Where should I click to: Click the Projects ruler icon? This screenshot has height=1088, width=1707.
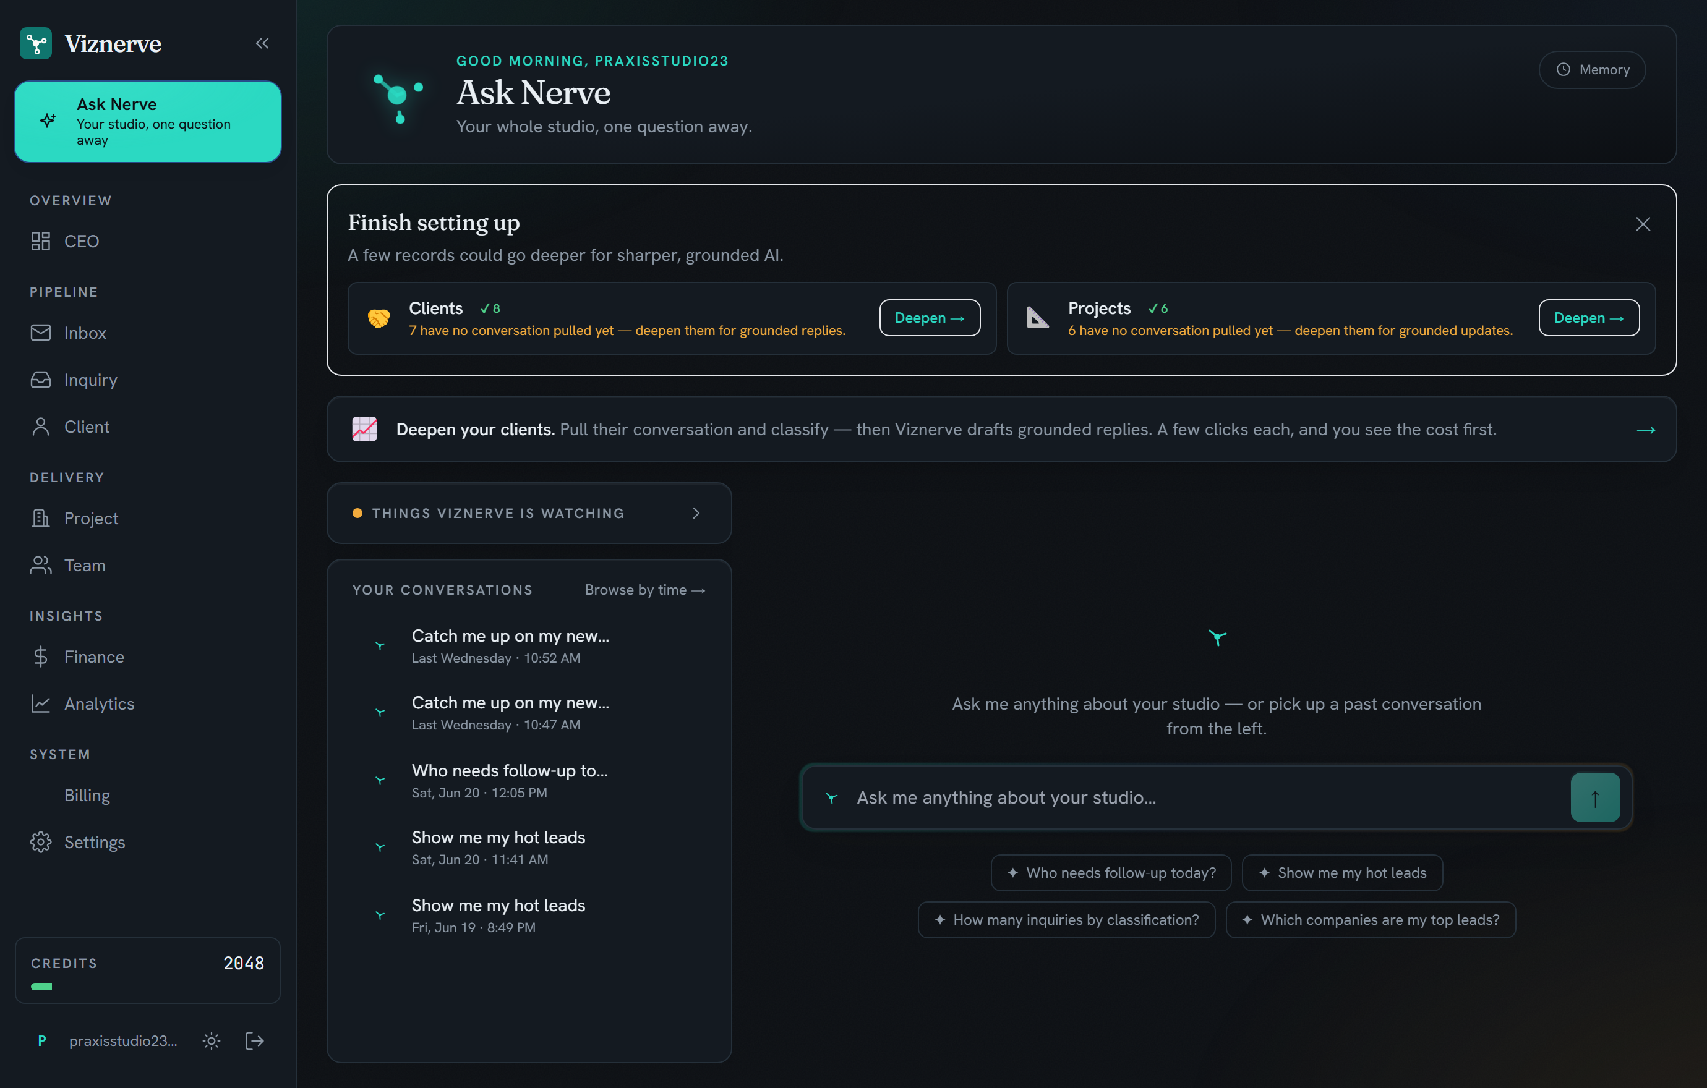point(1038,318)
